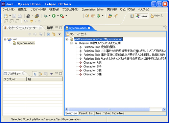Collapse the test project node
Screen dimensions: 169x123
tap(5, 39)
